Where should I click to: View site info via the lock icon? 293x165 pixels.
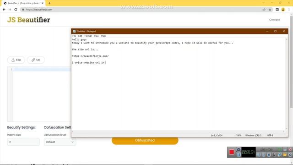(x=23, y=10)
